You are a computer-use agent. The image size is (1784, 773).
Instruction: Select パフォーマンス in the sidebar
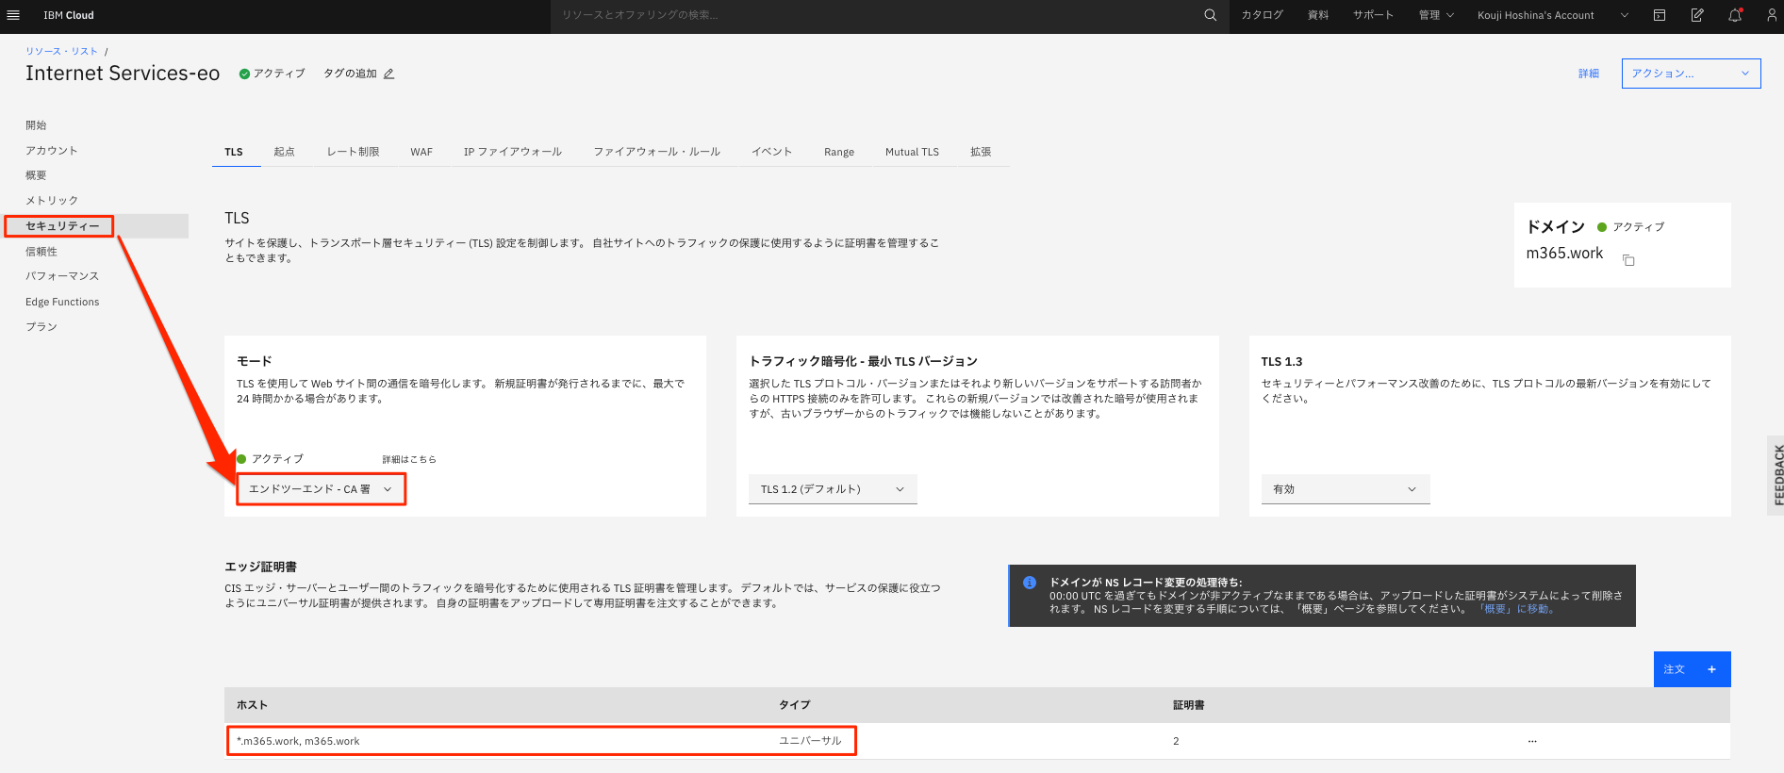pos(62,276)
